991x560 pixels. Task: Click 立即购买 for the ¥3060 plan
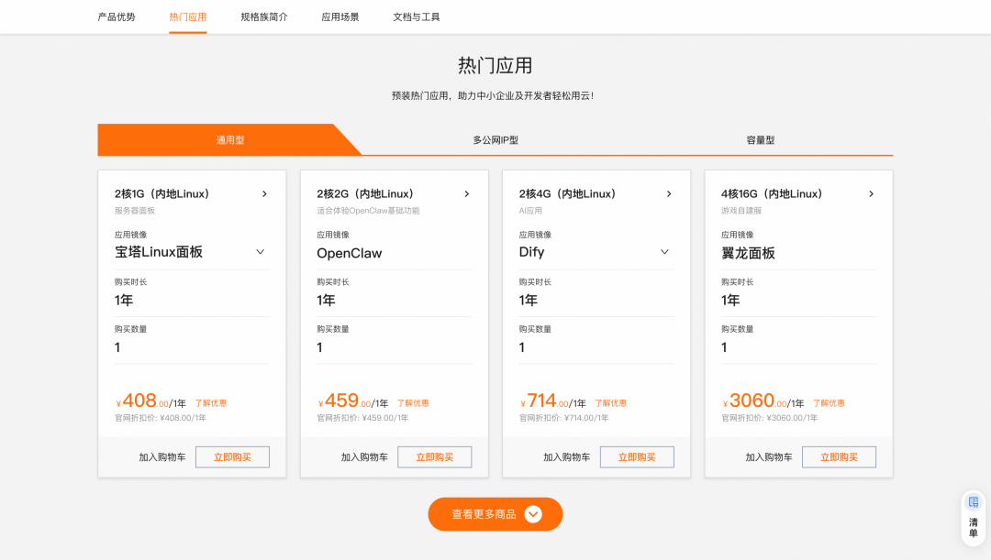click(x=840, y=457)
